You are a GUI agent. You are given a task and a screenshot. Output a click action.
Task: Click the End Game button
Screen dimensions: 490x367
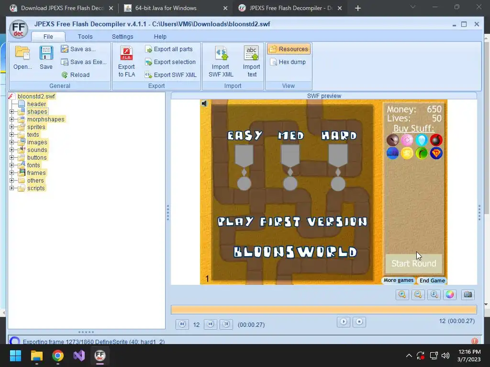click(x=432, y=281)
